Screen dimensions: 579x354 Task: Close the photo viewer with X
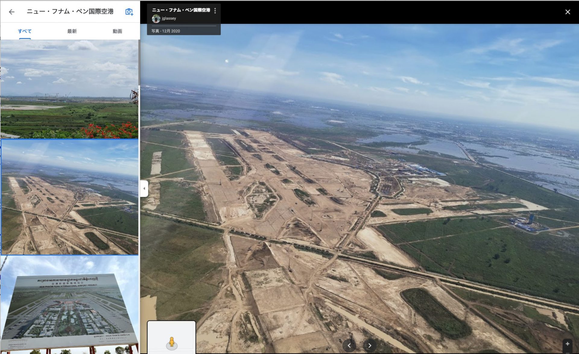(x=568, y=12)
